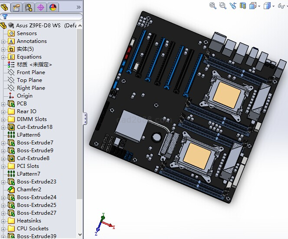Click the feature tree filter field
This screenshot has width=288, height=239.
pyautogui.click(x=41, y=16)
